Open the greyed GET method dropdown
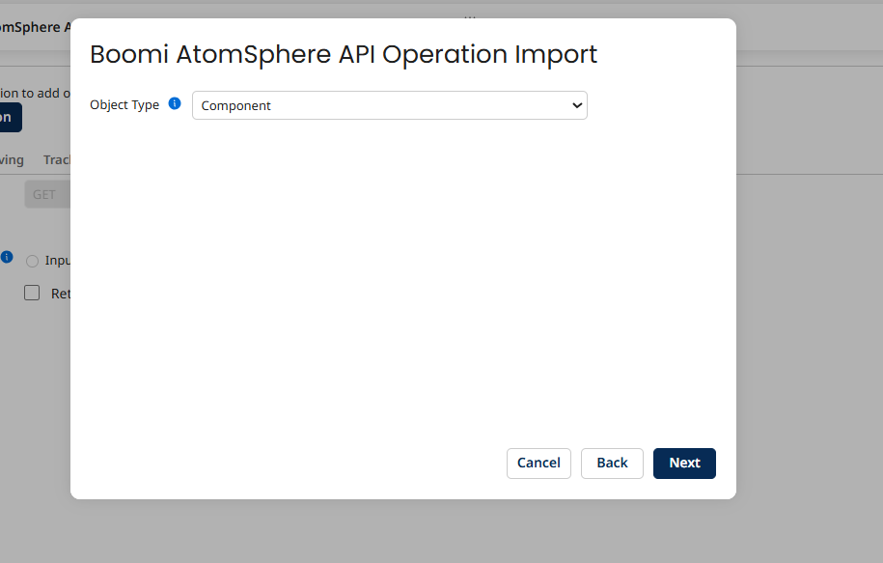This screenshot has height=563, width=883. click(x=46, y=194)
